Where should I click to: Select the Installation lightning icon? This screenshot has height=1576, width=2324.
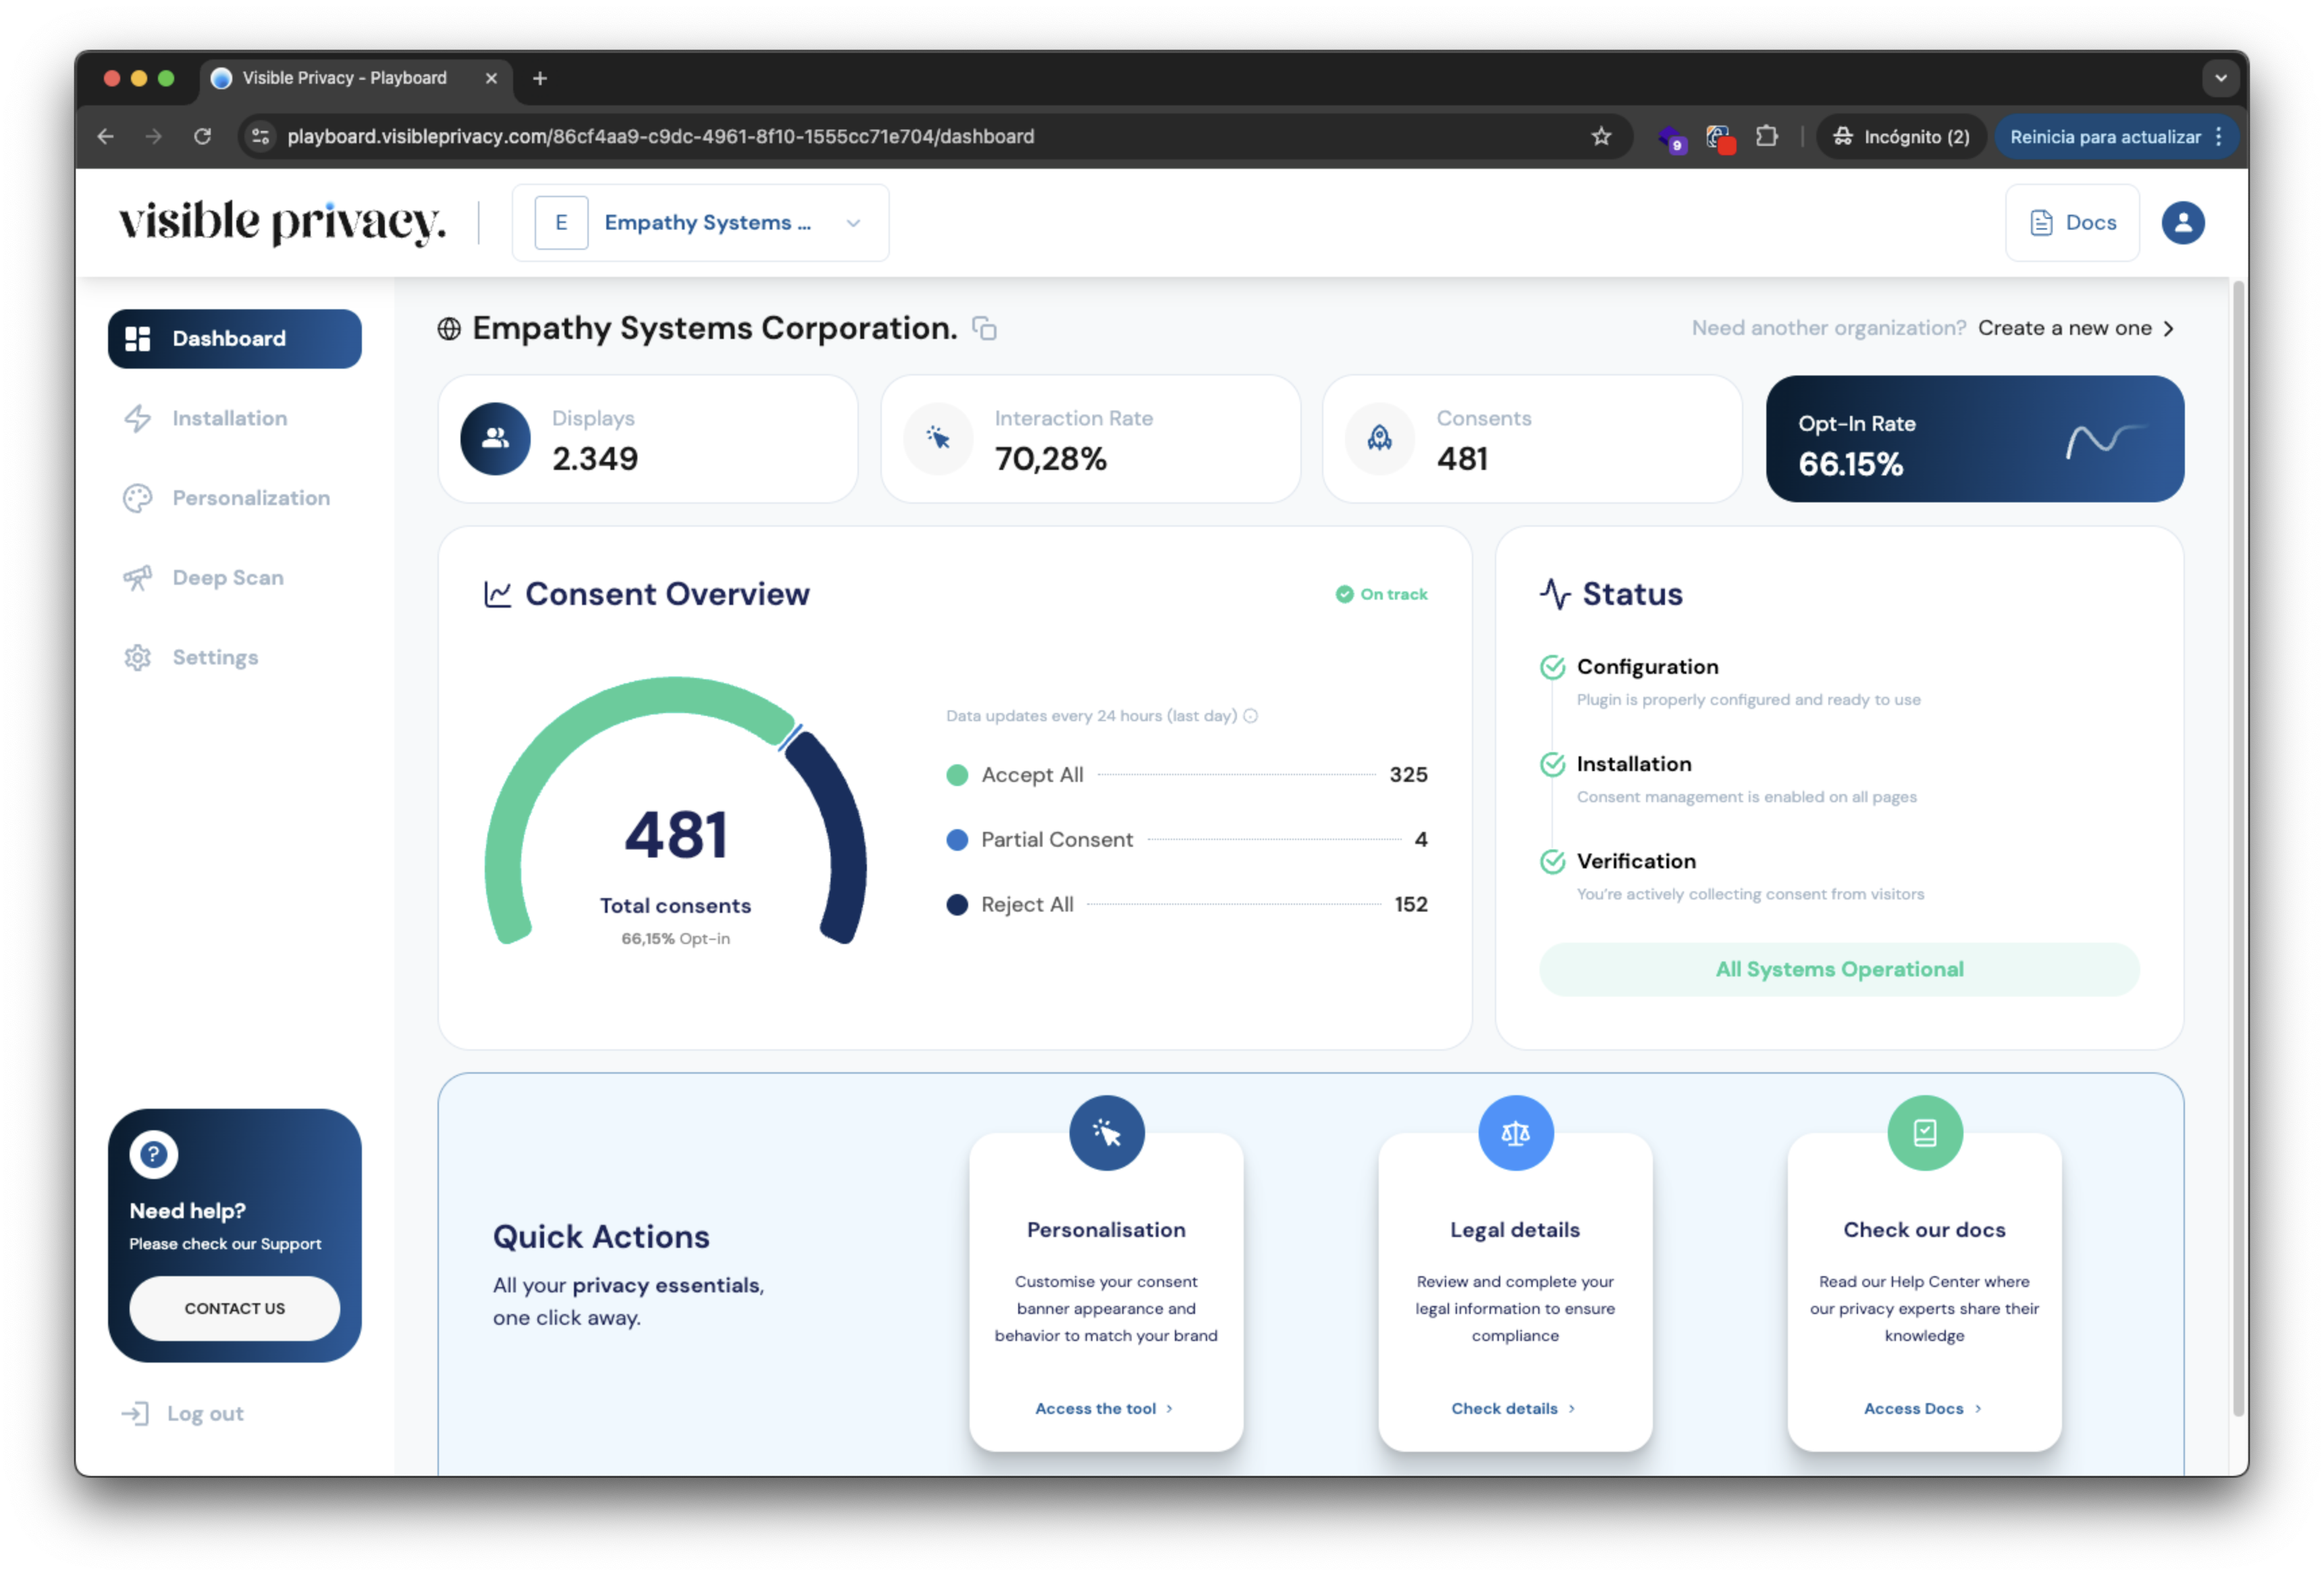coord(138,418)
